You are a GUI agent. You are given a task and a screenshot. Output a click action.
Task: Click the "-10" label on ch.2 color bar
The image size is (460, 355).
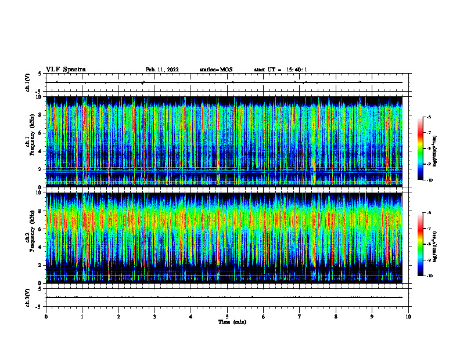tap(430, 276)
